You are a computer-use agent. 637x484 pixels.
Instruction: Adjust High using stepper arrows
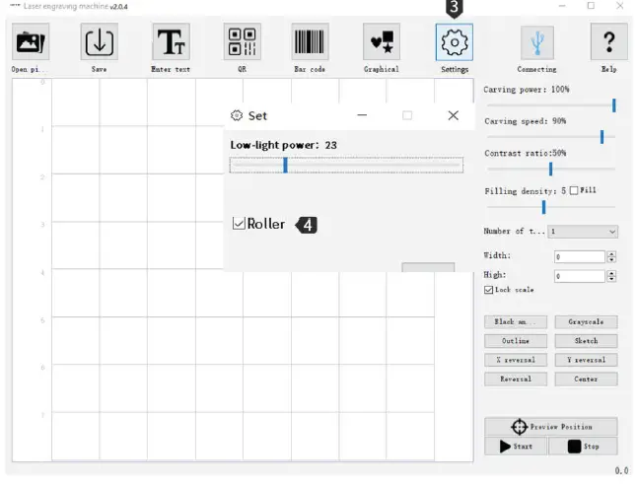coord(611,276)
